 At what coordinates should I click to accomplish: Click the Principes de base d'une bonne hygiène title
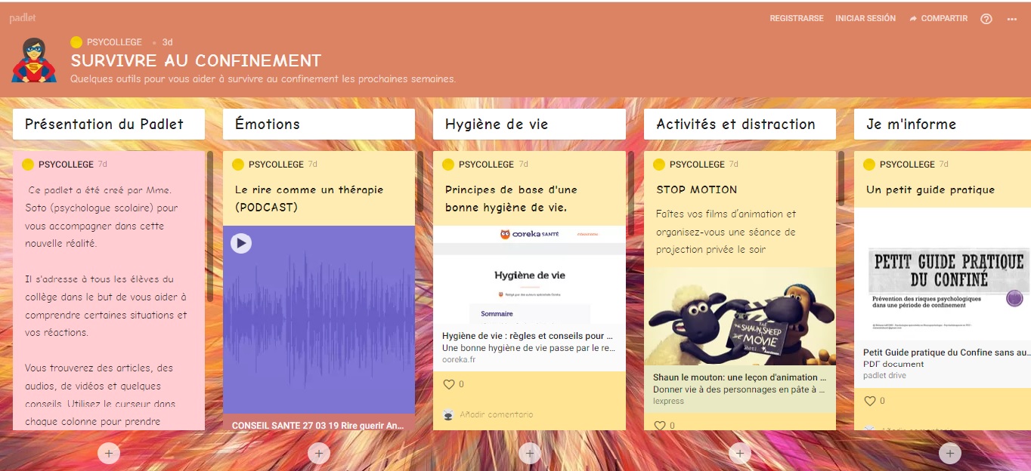point(511,199)
